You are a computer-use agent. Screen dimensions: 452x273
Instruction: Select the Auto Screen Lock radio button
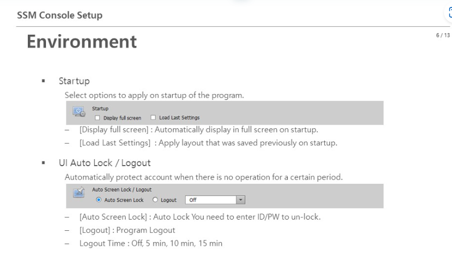[98, 199]
